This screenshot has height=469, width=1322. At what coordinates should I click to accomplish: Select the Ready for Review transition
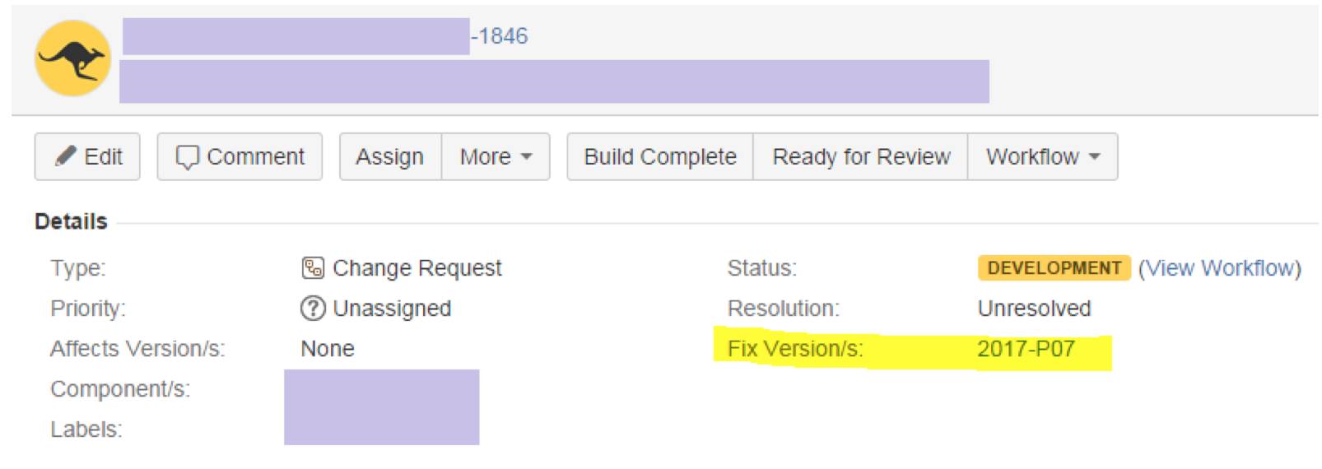[x=860, y=156]
